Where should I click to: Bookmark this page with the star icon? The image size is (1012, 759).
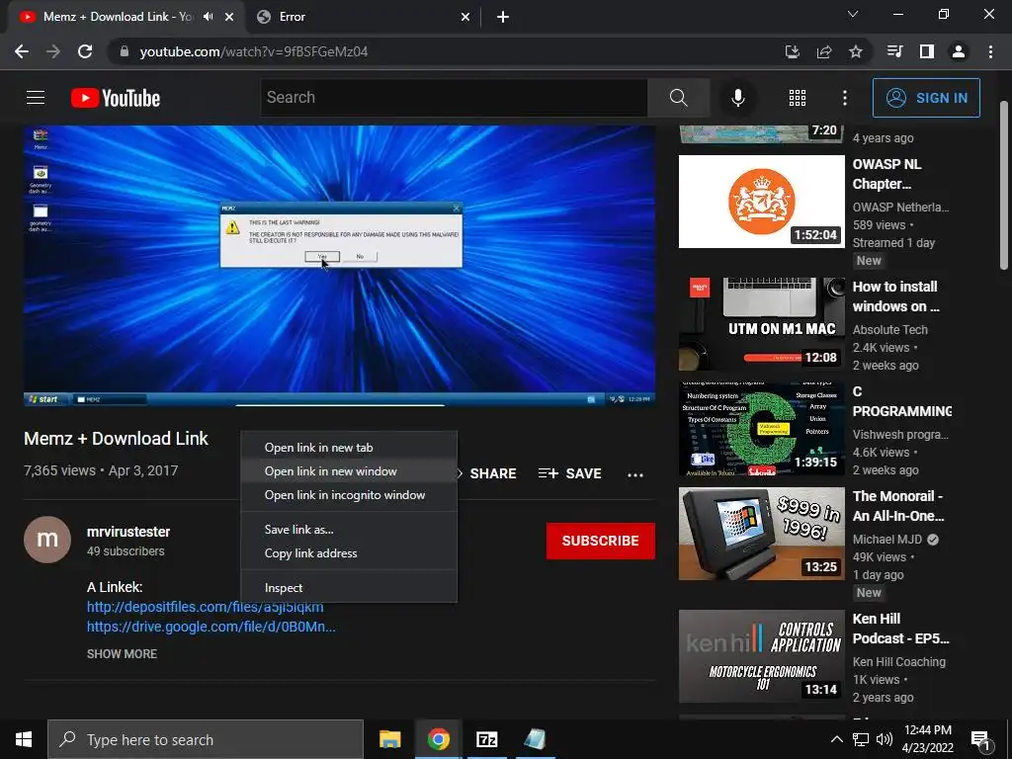pos(856,51)
